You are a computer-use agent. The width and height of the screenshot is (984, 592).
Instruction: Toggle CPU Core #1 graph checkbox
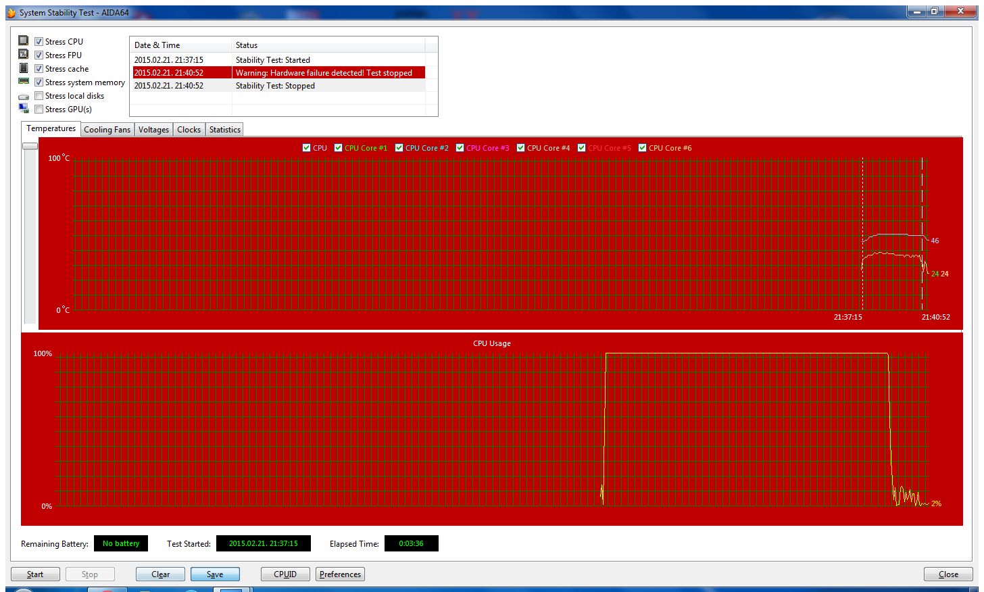pyautogui.click(x=339, y=148)
